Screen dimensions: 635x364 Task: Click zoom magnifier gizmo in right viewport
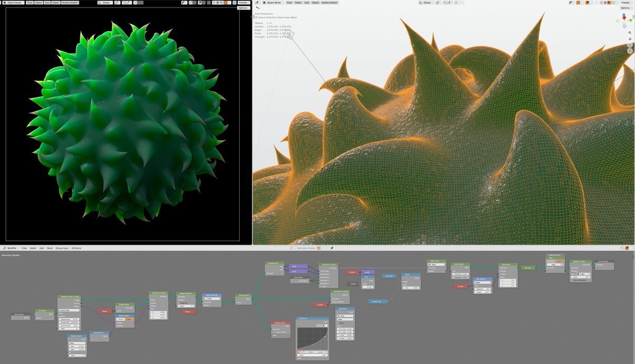(x=630, y=33)
